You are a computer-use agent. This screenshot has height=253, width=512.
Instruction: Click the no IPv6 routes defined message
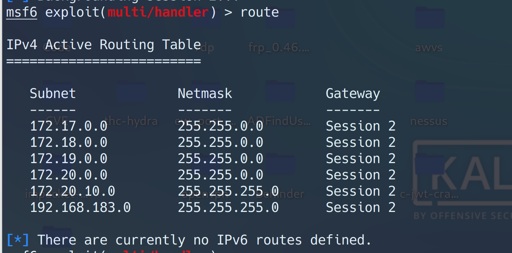[204, 240]
